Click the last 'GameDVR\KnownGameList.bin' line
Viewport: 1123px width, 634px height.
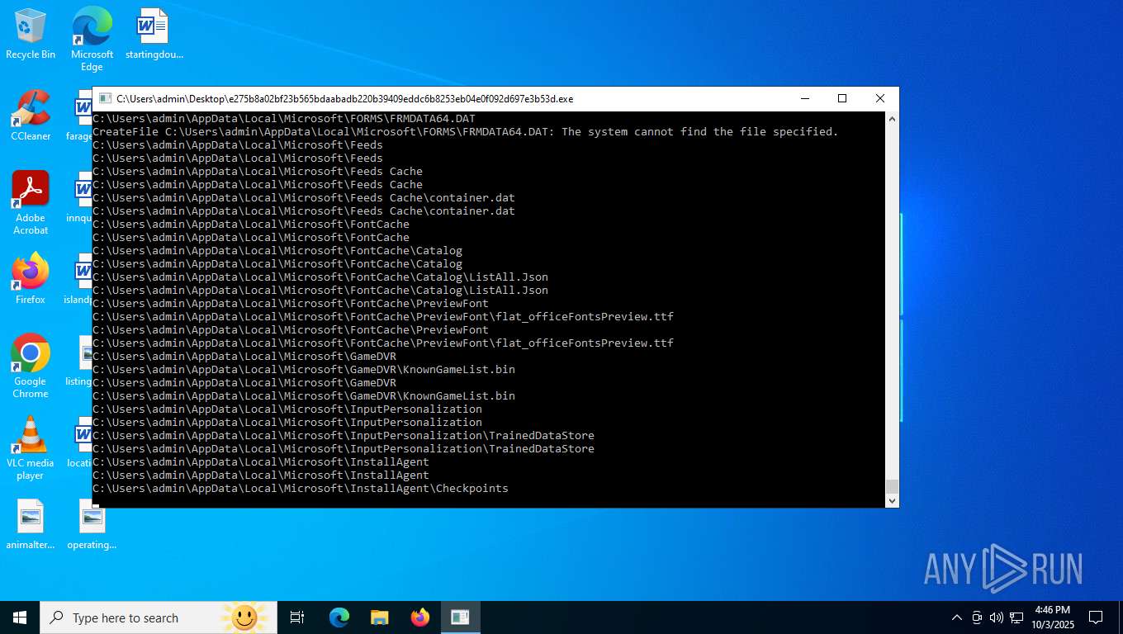[x=304, y=396]
